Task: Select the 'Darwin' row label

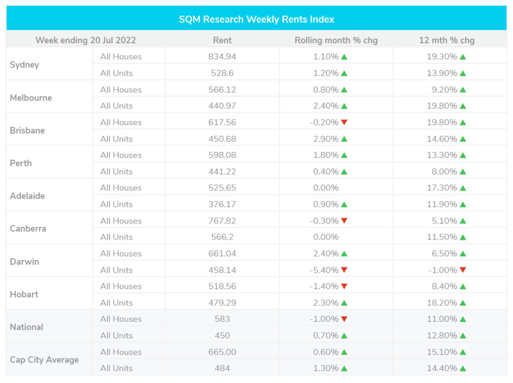Action: coord(24,262)
